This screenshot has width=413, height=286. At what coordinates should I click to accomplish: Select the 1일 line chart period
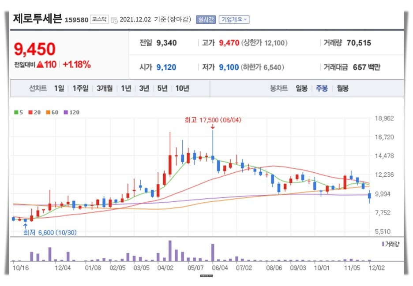tap(59, 88)
